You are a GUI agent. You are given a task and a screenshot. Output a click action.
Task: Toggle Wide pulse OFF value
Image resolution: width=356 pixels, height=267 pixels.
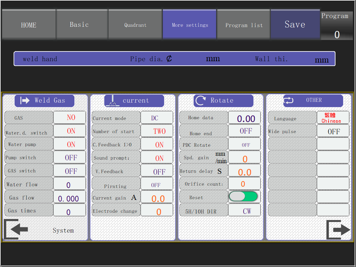333,131
